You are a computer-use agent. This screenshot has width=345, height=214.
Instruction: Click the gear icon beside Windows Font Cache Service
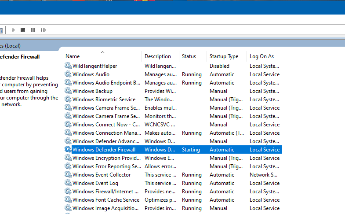click(68, 199)
